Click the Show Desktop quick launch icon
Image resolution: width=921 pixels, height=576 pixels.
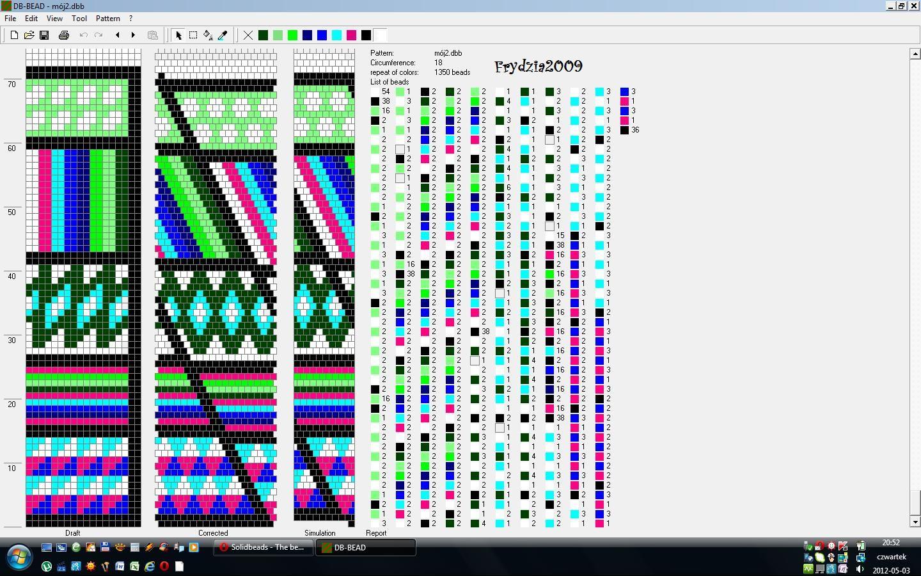pyautogui.click(x=47, y=547)
